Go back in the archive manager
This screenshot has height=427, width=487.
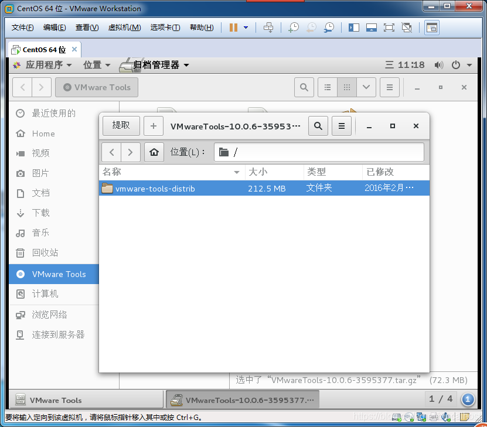(112, 152)
